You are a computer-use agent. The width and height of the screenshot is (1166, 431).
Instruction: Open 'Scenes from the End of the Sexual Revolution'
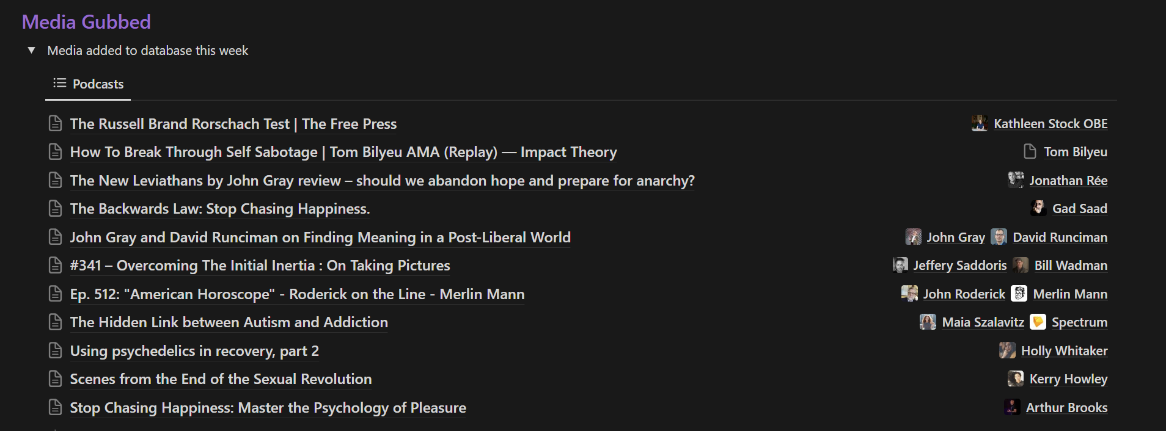pyautogui.click(x=221, y=379)
